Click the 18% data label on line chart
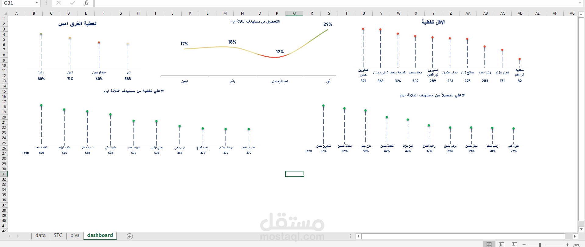The width and height of the screenshot is (585, 247). (232, 42)
